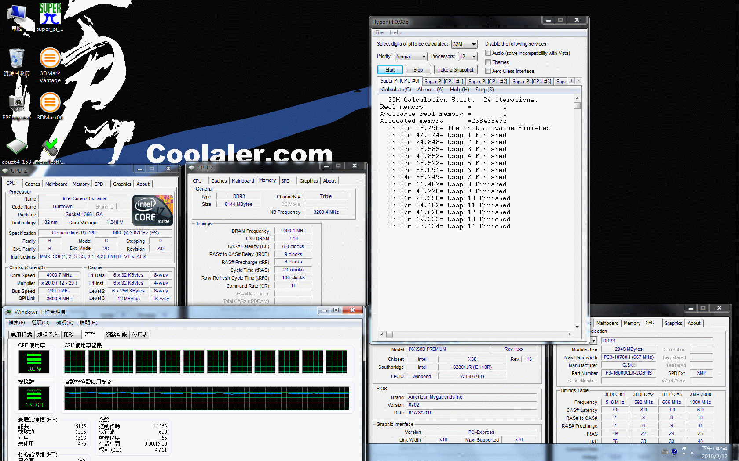
Task: Select 使用者 tab in Task Manager
Action: click(x=140, y=335)
